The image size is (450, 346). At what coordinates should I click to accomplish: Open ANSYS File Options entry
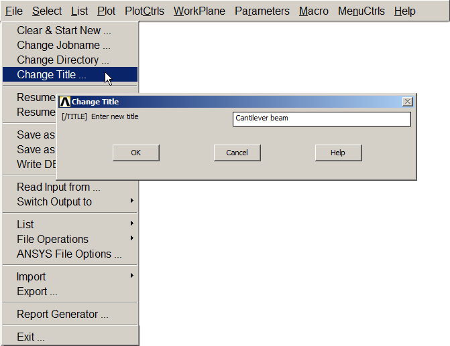(69, 254)
